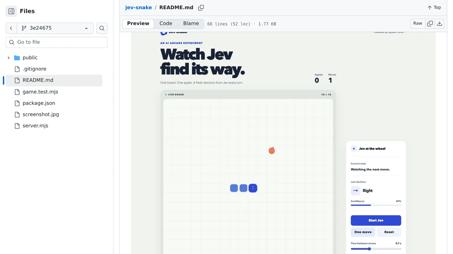Click the snake head block
Viewport: 453px width, 254px height.
coord(253,188)
